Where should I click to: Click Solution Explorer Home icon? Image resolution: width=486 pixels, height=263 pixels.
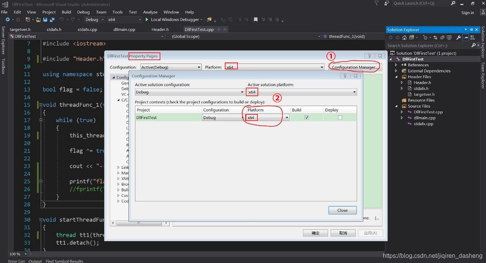click(x=404, y=38)
